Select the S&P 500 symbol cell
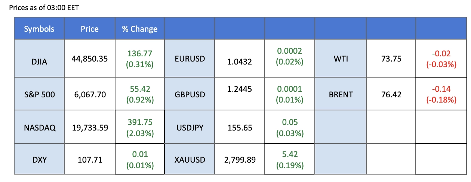This screenshot has height=182, width=471. tap(39, 95)
